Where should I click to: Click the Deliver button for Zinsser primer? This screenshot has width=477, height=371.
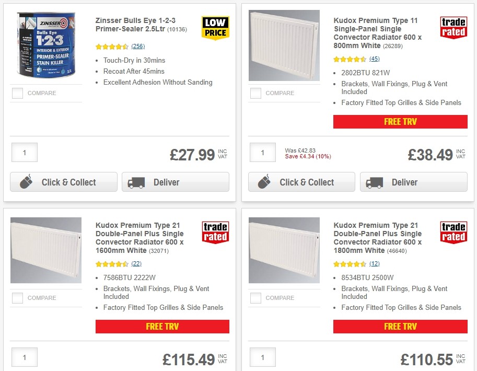[x=175, y=182]
